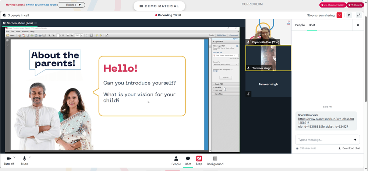
Task: Download chat using the download icon
Action: 339,148
